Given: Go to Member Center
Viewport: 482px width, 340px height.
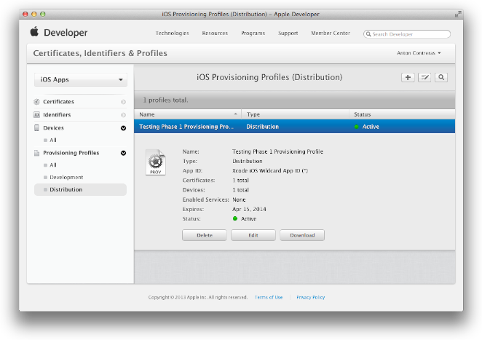Looking at the screenshot, I should tap(330, 33).
